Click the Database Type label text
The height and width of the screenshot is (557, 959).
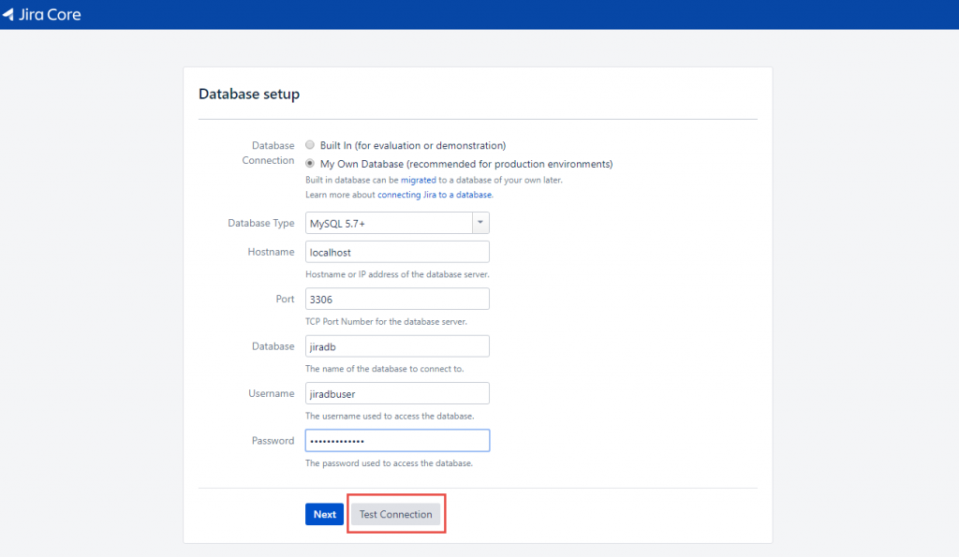(x=261, y=223)
